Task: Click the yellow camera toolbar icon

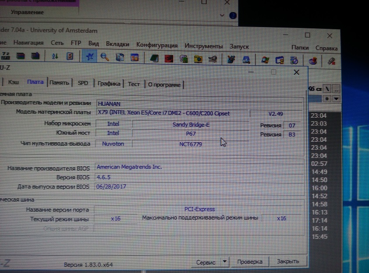Action: click(198, 59)
